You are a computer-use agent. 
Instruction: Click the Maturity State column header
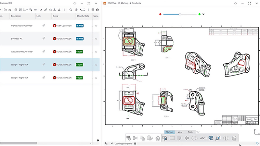83,16
